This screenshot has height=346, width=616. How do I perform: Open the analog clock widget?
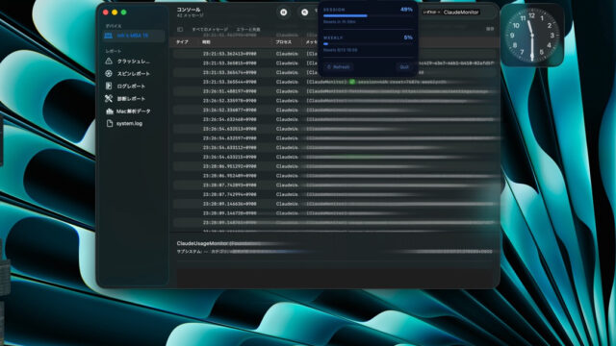532,36
